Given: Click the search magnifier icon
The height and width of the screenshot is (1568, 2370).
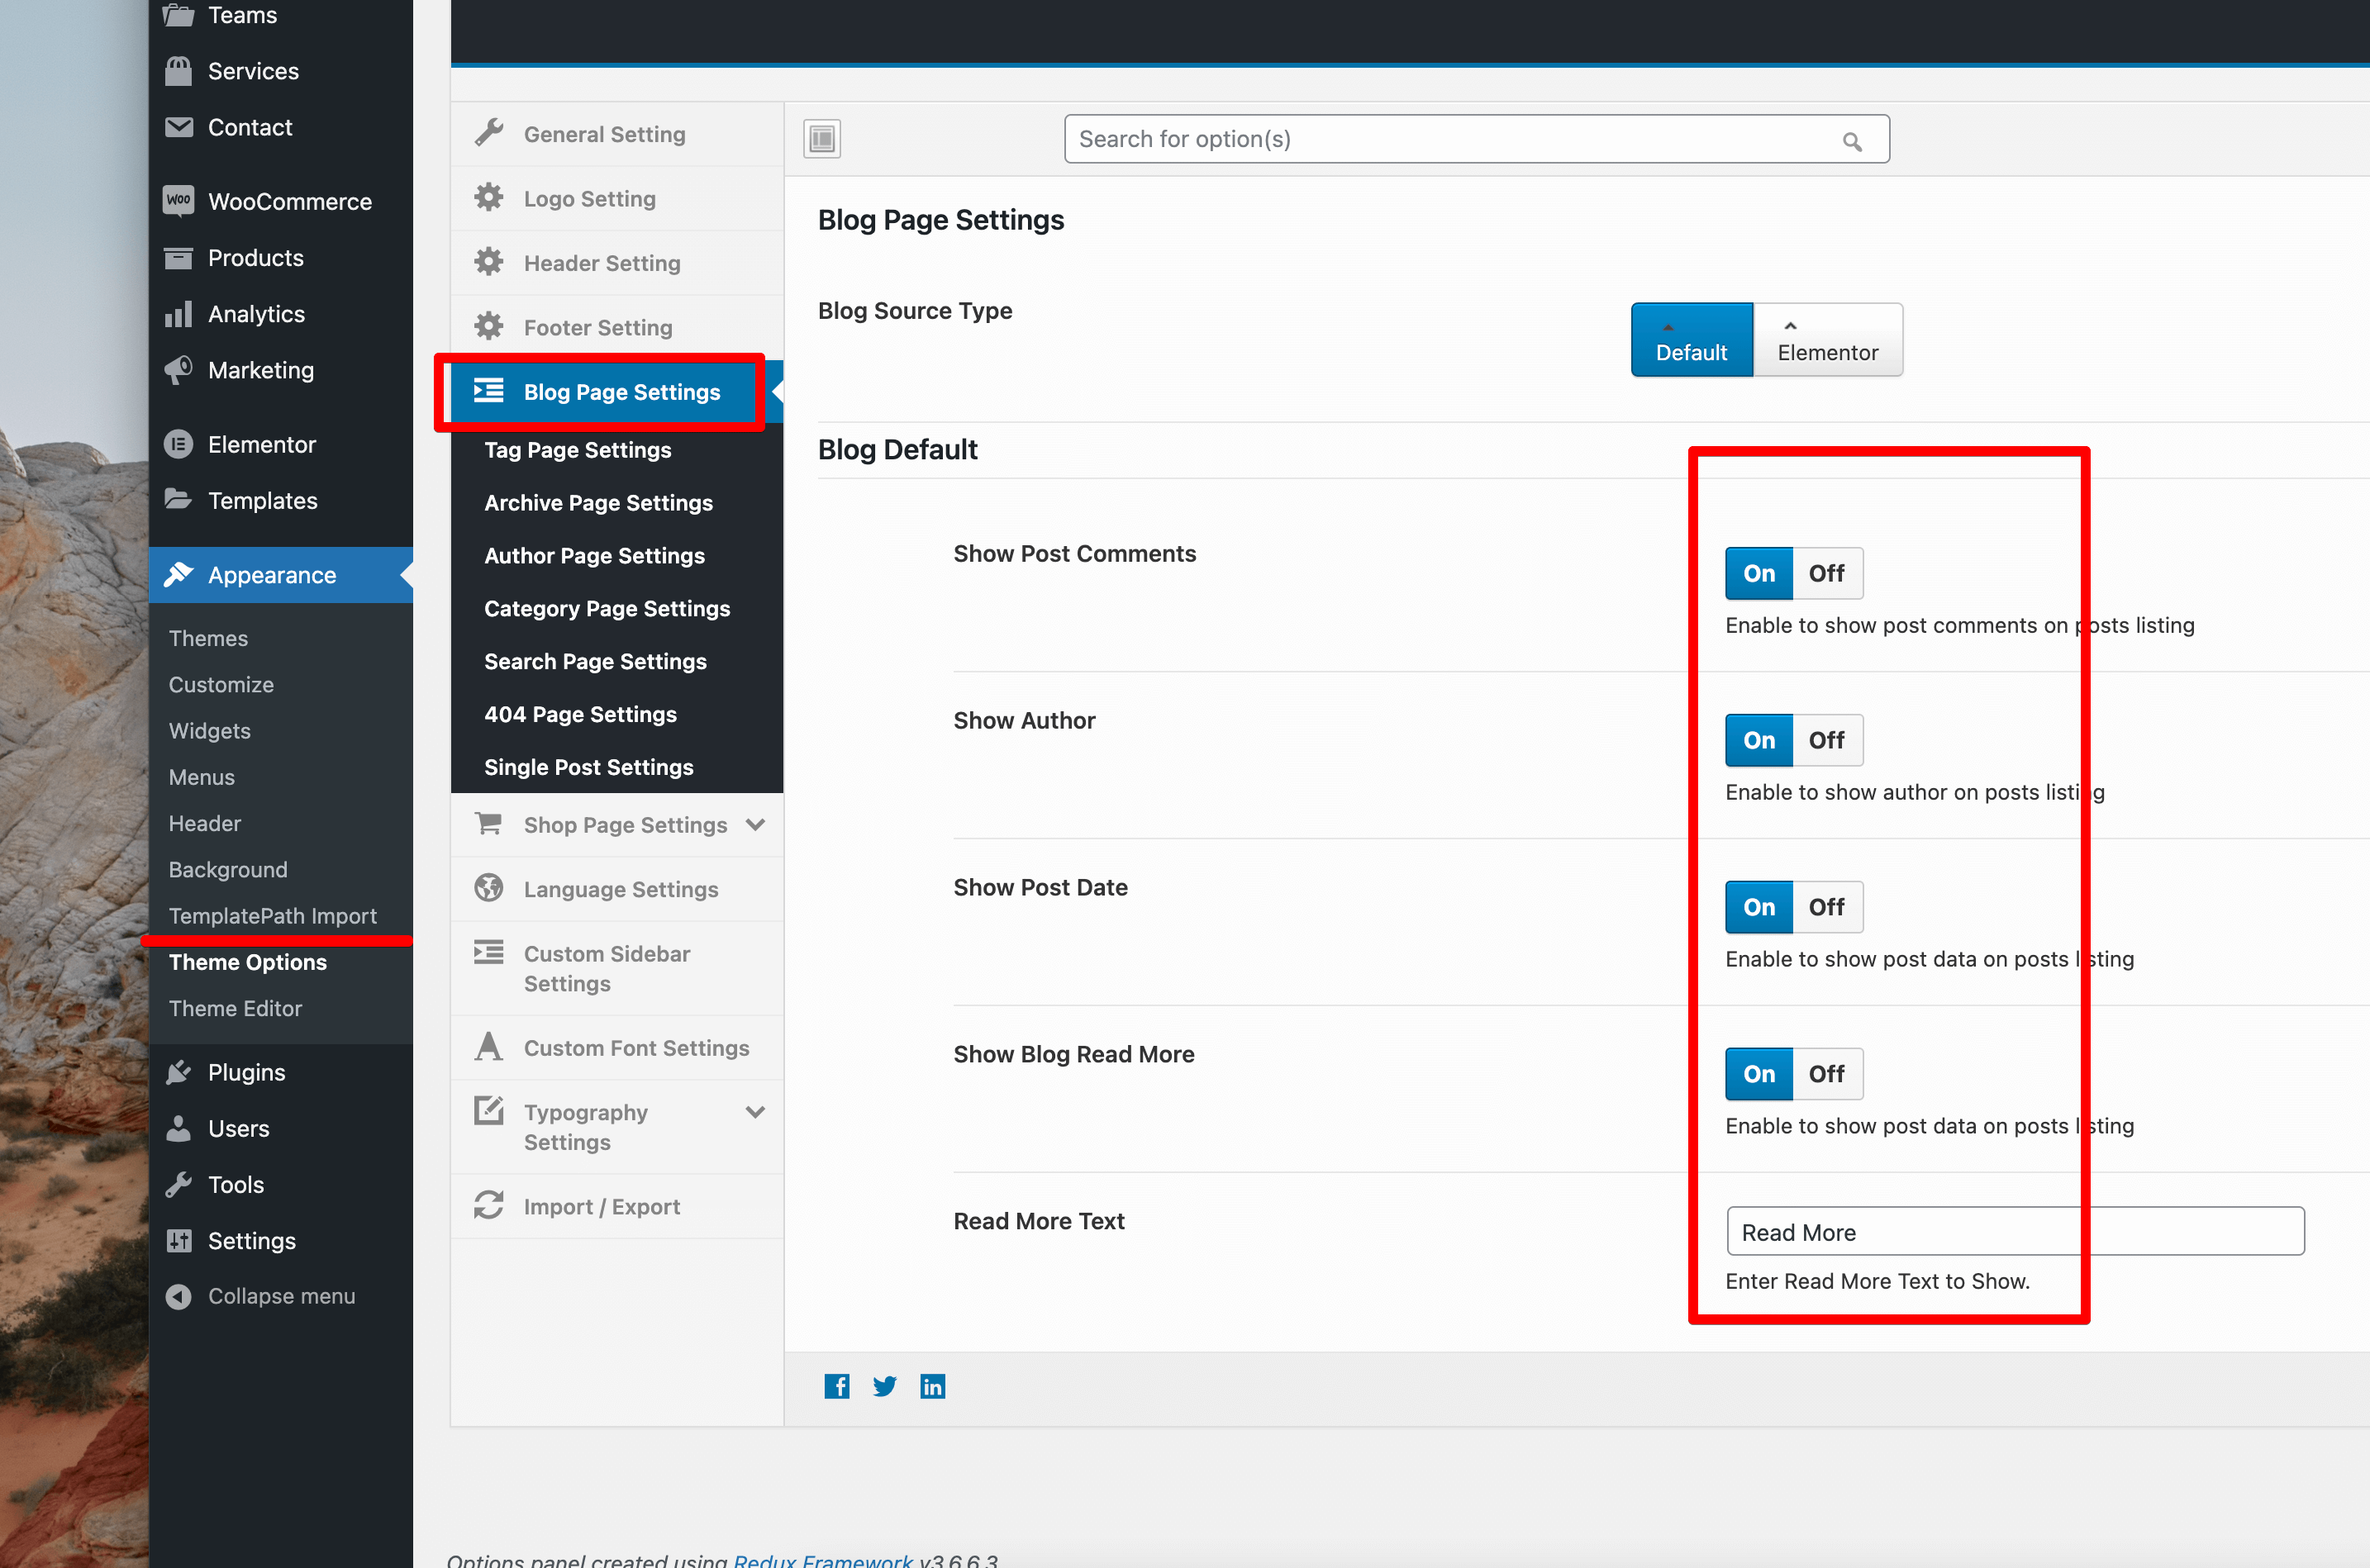Looking at the screenshot, I should 1851,141.
